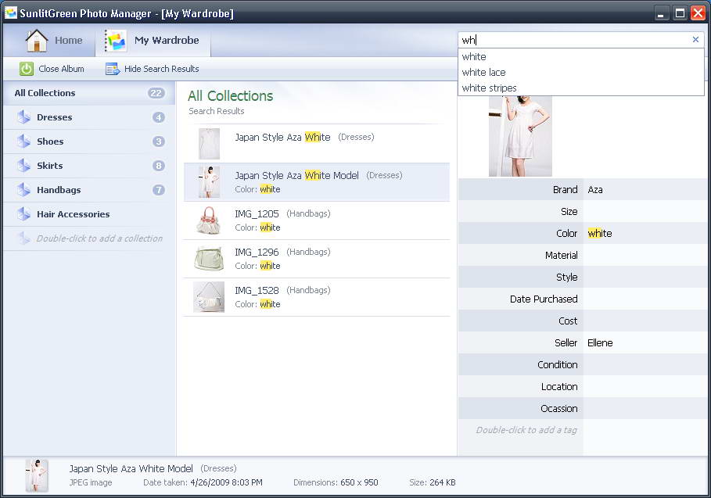Select the Handbags collection
Viewport: 711px width, 498px height.
[x=89, y=190]
